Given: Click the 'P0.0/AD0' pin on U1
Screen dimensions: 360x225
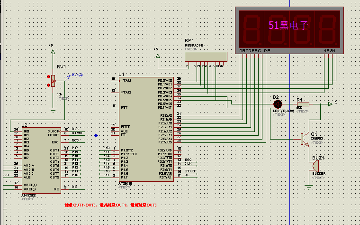Looking at the screenshot, I should click(165, 81).
